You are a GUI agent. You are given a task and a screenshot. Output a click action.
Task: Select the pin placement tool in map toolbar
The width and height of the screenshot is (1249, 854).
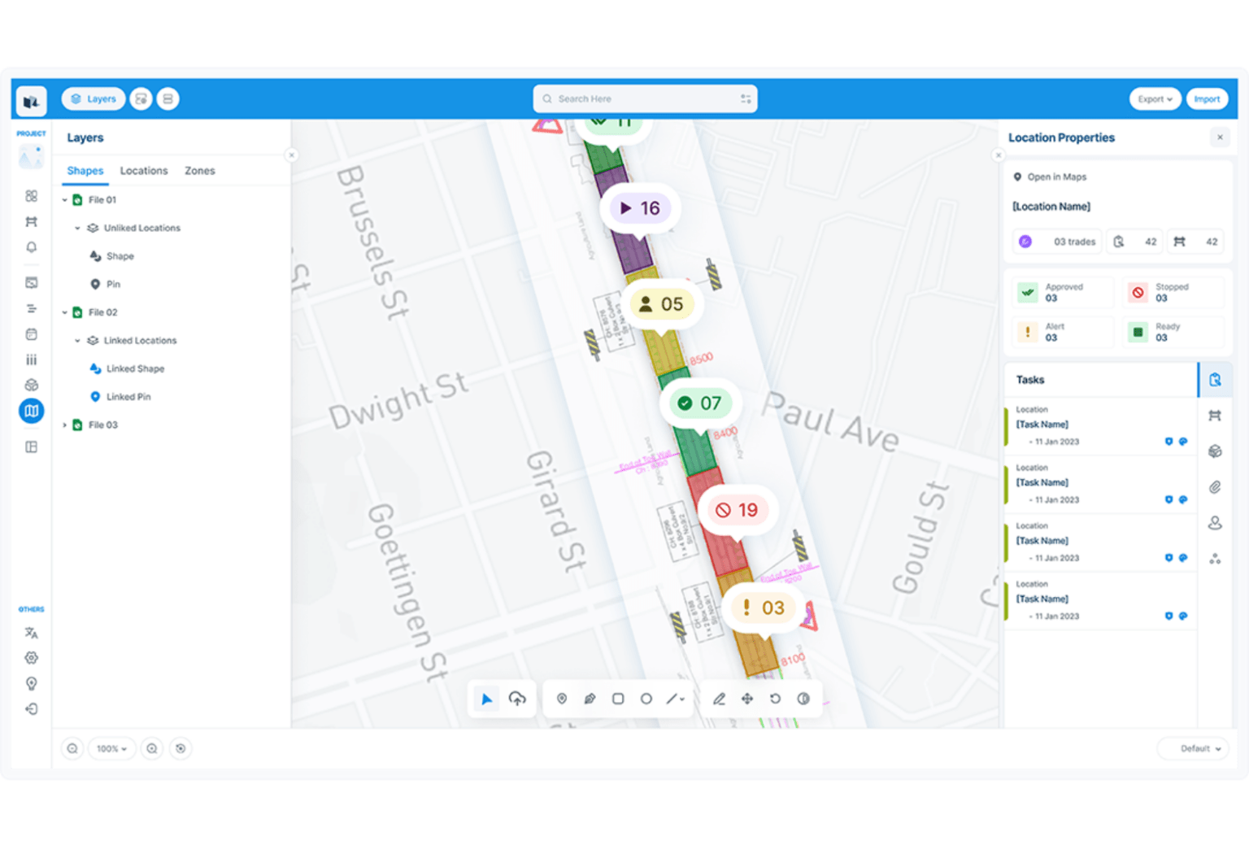pos(562,698)
